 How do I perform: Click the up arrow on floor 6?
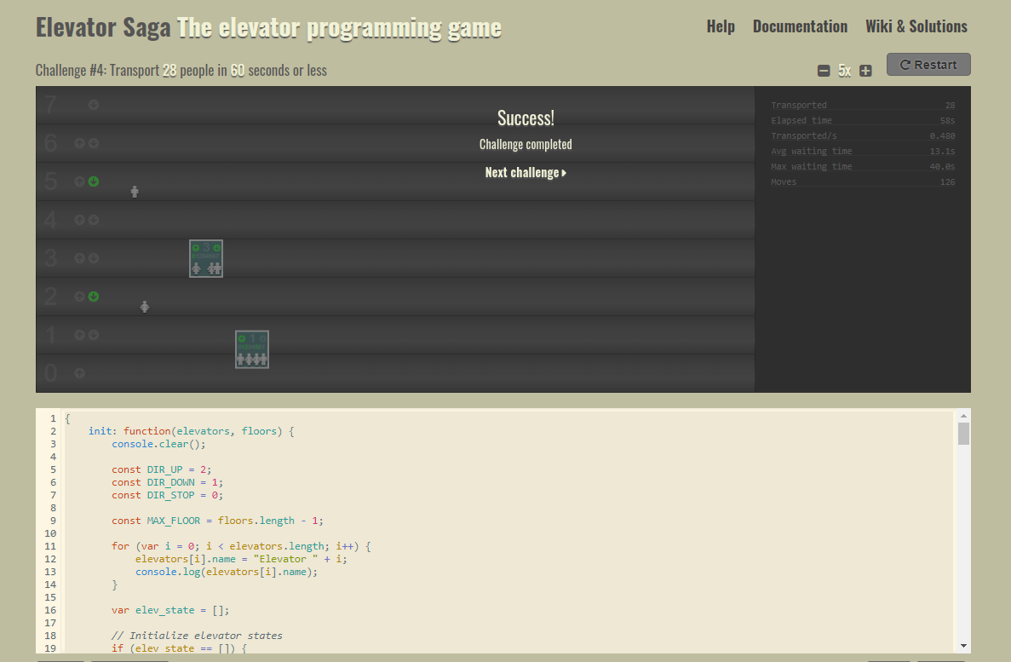(x=79, y=143)
